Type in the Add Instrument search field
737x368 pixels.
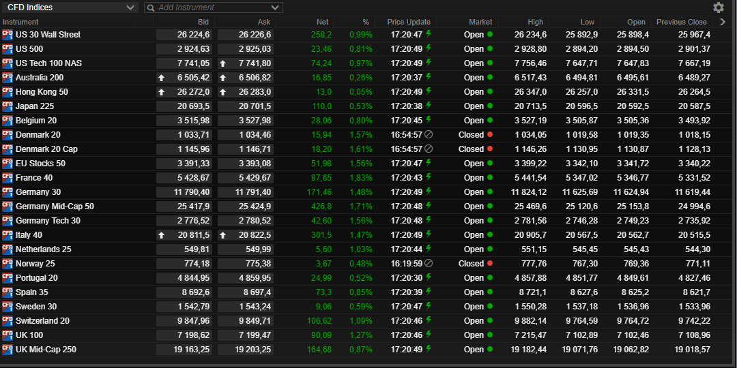pyautogui.click(x=212, y=7)
